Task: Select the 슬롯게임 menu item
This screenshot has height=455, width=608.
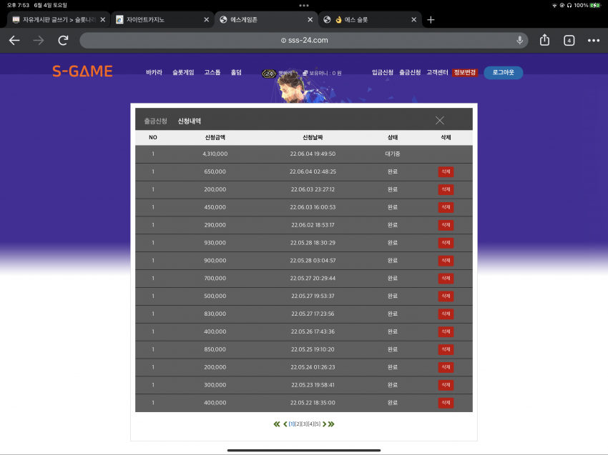Action: 183,72
